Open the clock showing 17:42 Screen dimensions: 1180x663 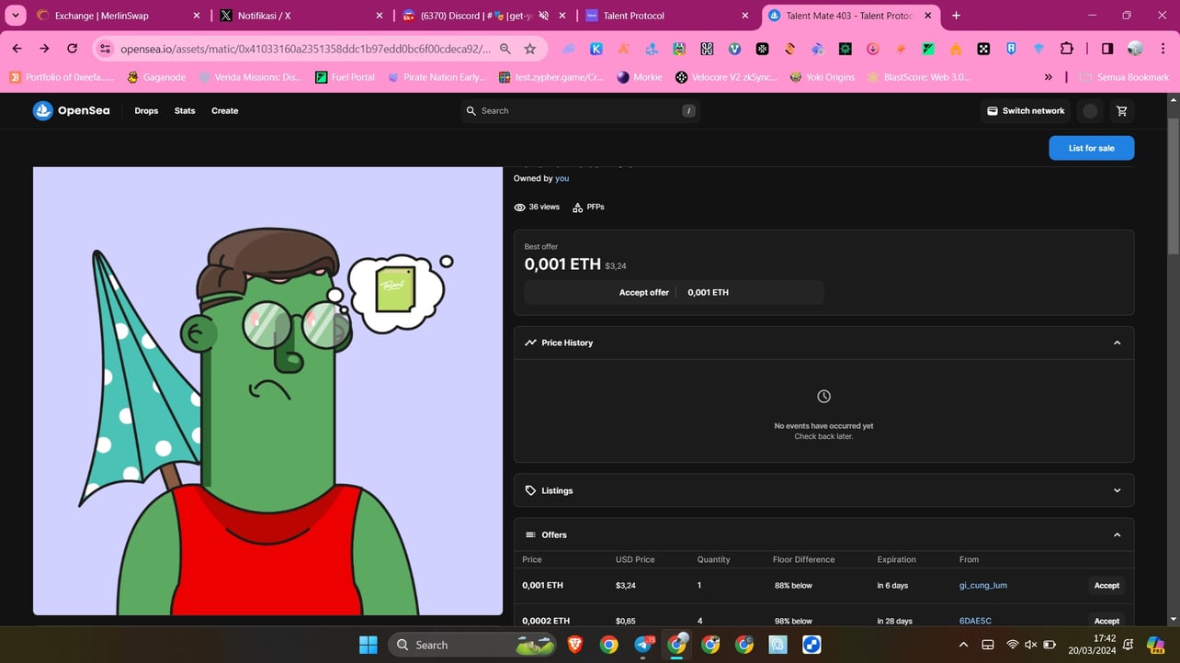1093,645
